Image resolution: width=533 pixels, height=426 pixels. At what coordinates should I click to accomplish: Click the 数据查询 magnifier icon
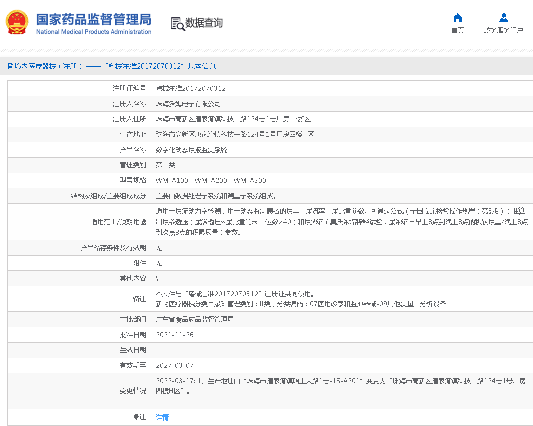click(x=177, y=24)
